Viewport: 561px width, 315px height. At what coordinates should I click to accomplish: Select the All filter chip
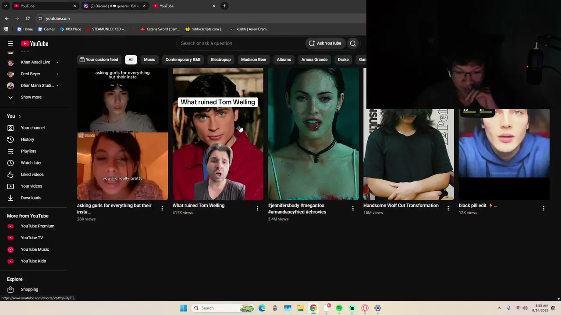pos(131,59)
